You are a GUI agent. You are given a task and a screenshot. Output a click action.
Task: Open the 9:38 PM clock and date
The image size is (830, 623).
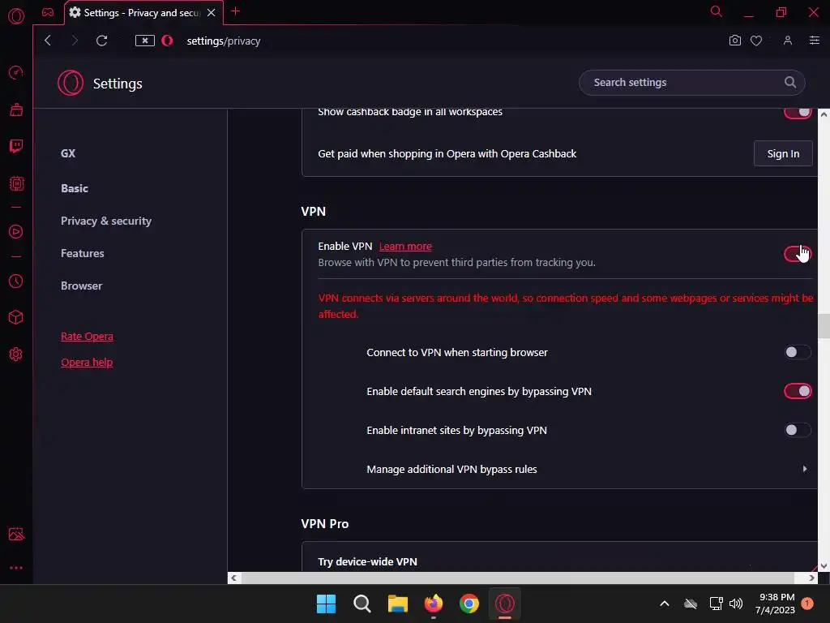click(x=776, y=604)
